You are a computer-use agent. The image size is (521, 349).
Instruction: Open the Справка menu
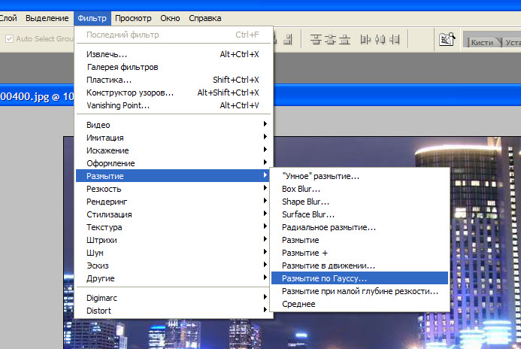205,18
